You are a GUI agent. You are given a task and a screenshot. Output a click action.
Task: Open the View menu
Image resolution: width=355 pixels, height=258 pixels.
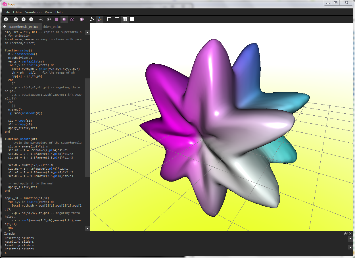click(x=49, y=12)
